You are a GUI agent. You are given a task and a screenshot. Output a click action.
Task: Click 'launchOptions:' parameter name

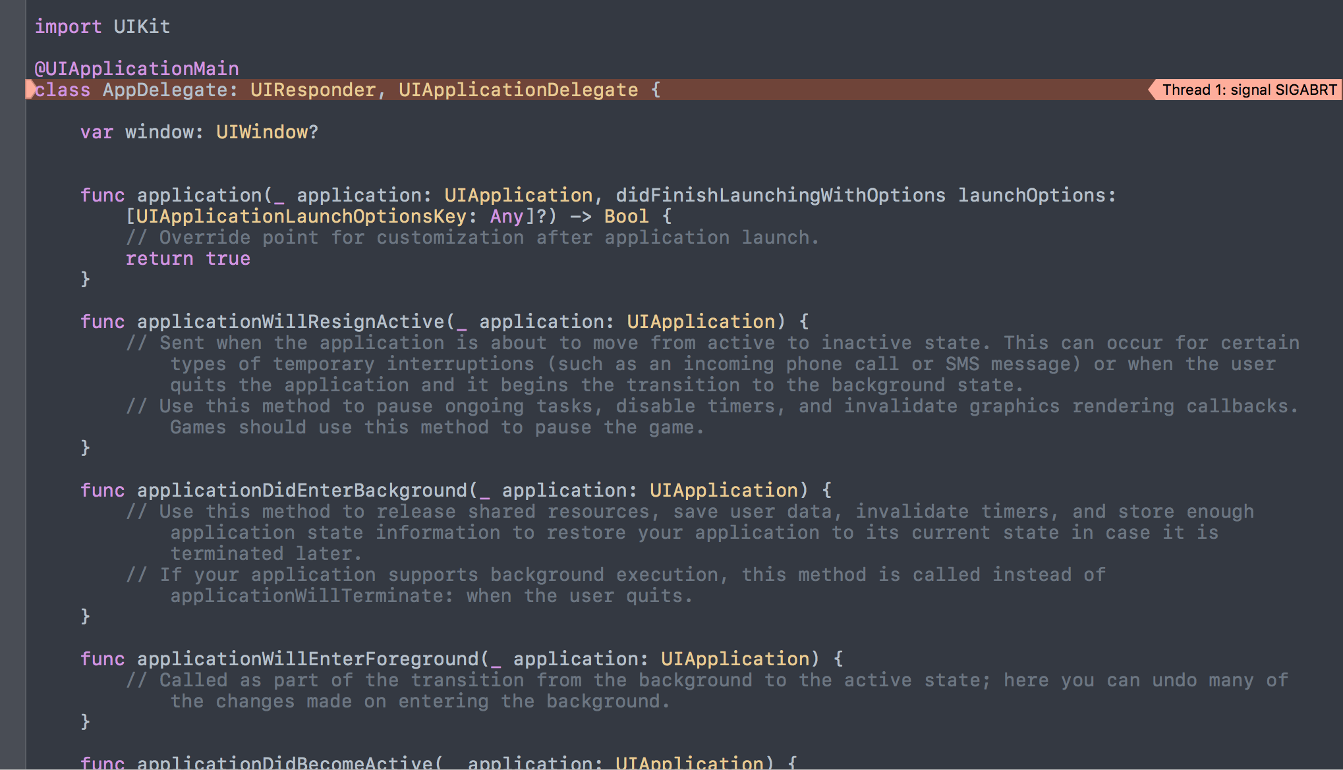coord(1037,195)
